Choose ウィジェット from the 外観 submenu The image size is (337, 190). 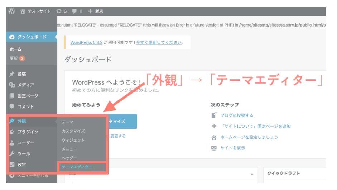[x=73, y=140]
